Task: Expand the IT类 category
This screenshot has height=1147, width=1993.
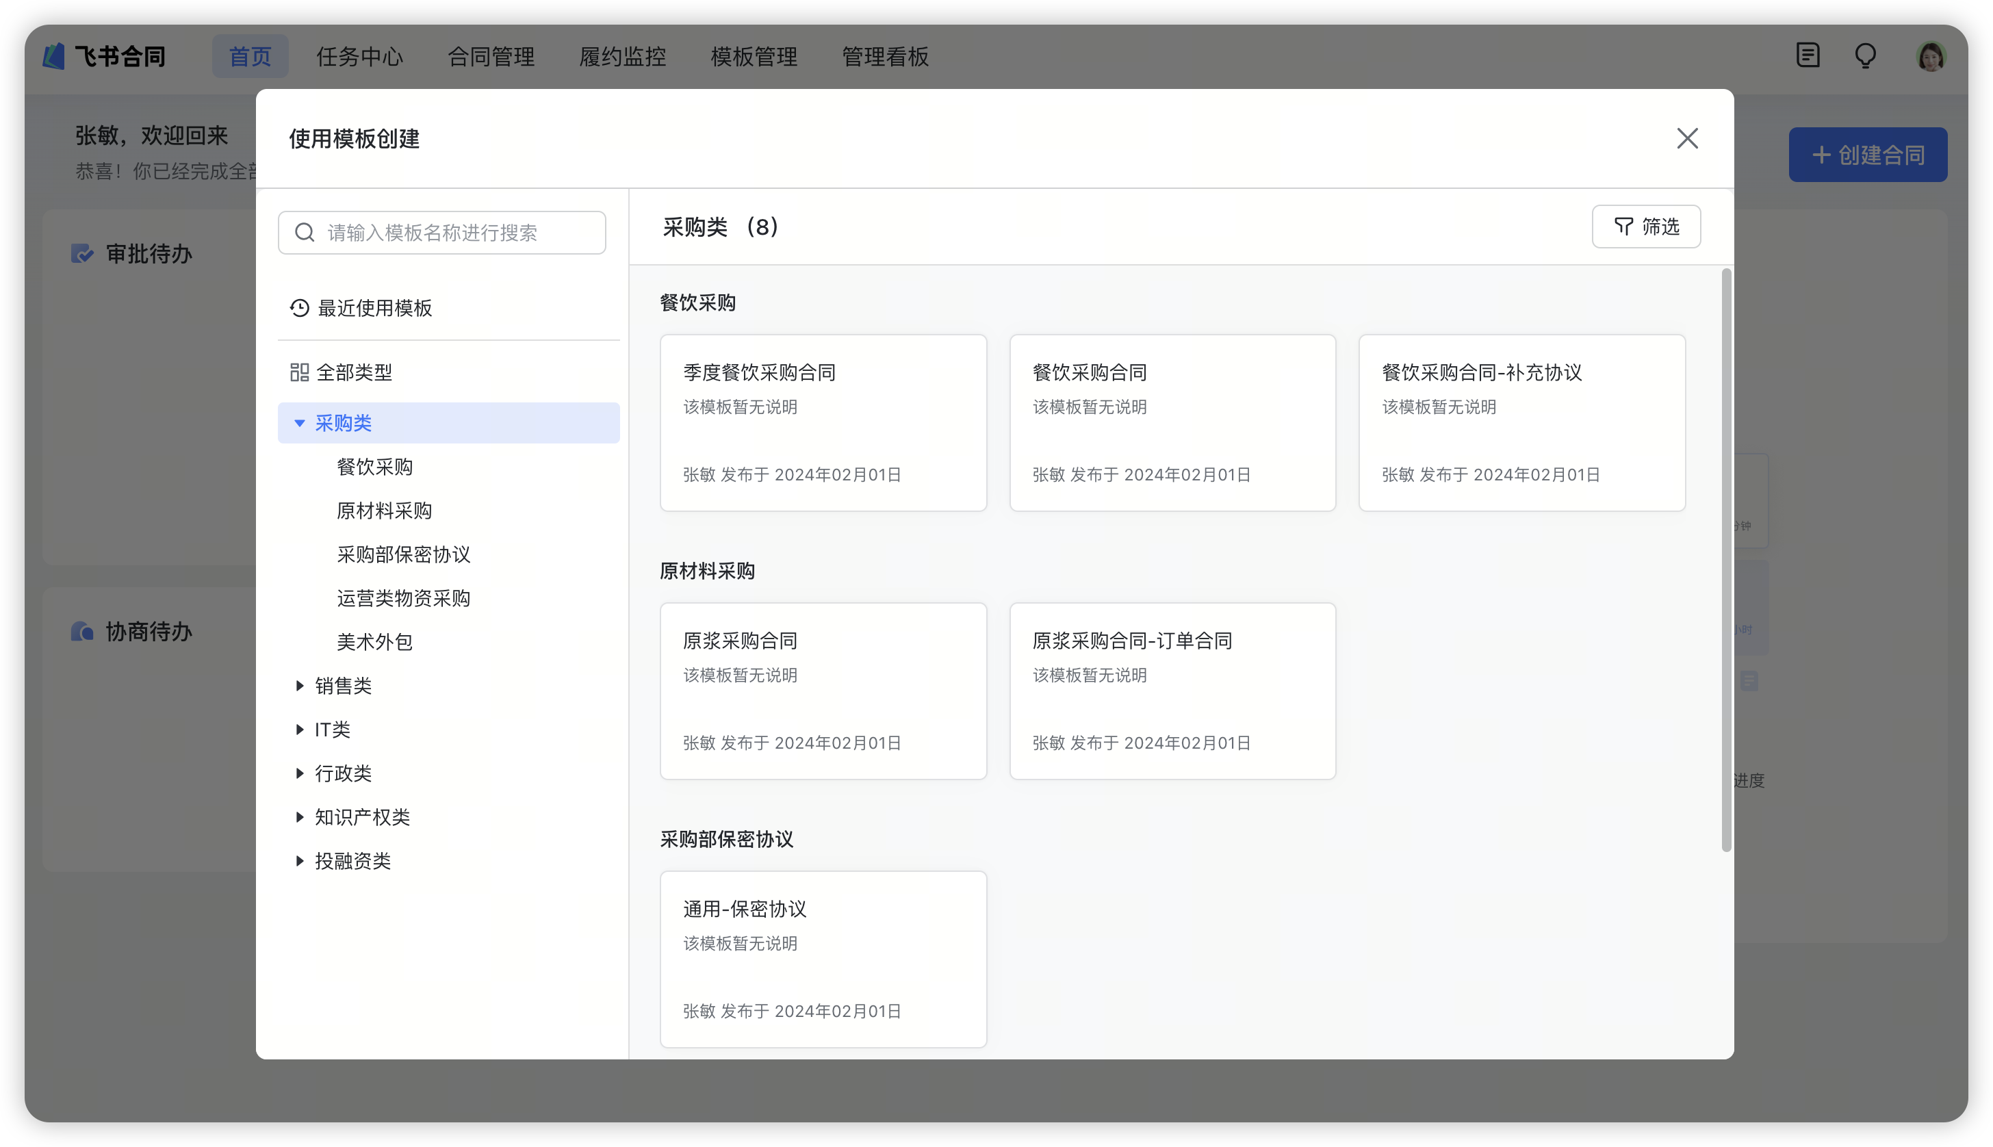Action: tap(299, 730)
